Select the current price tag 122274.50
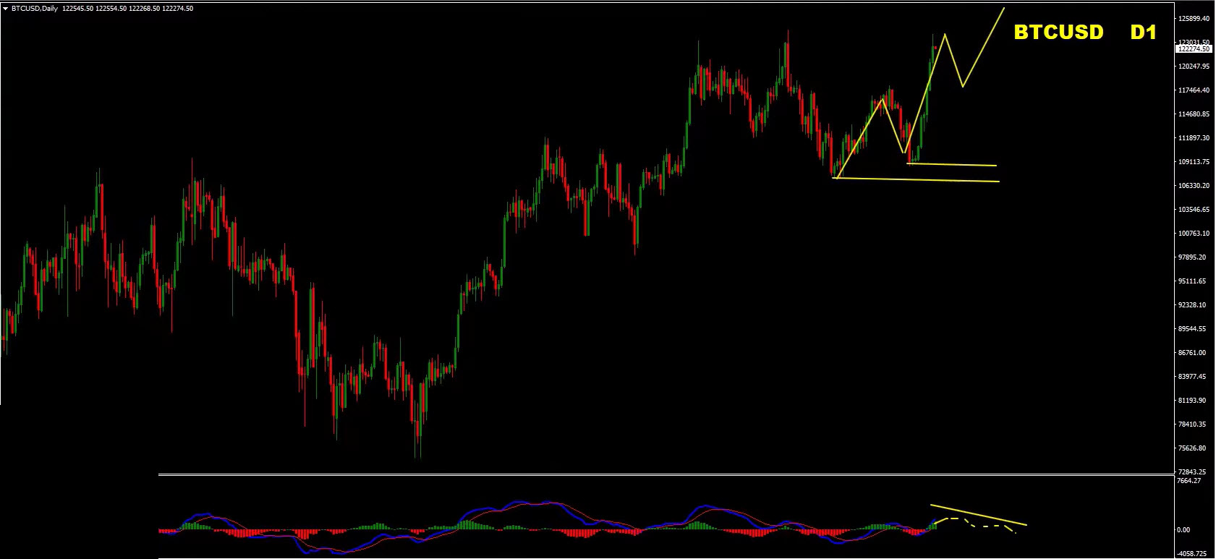The image size is (1216, 559). coord(1194,49)
